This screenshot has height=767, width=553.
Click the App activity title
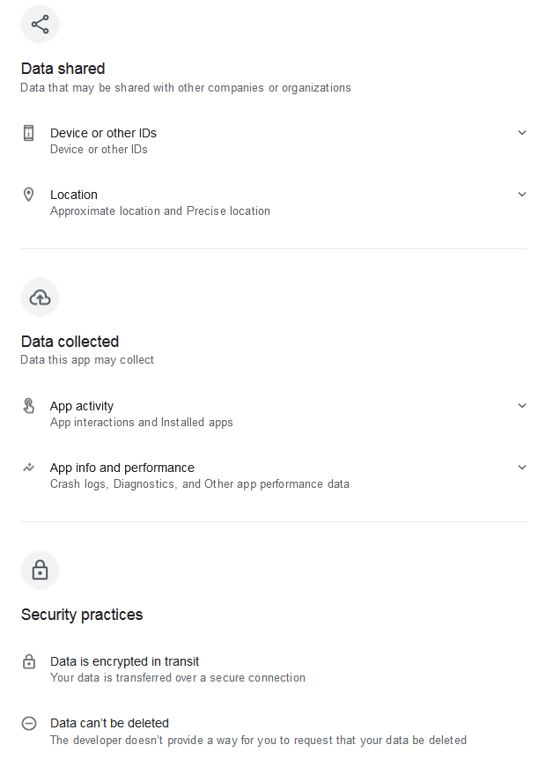pyautogui.click(x=82, y=406)
